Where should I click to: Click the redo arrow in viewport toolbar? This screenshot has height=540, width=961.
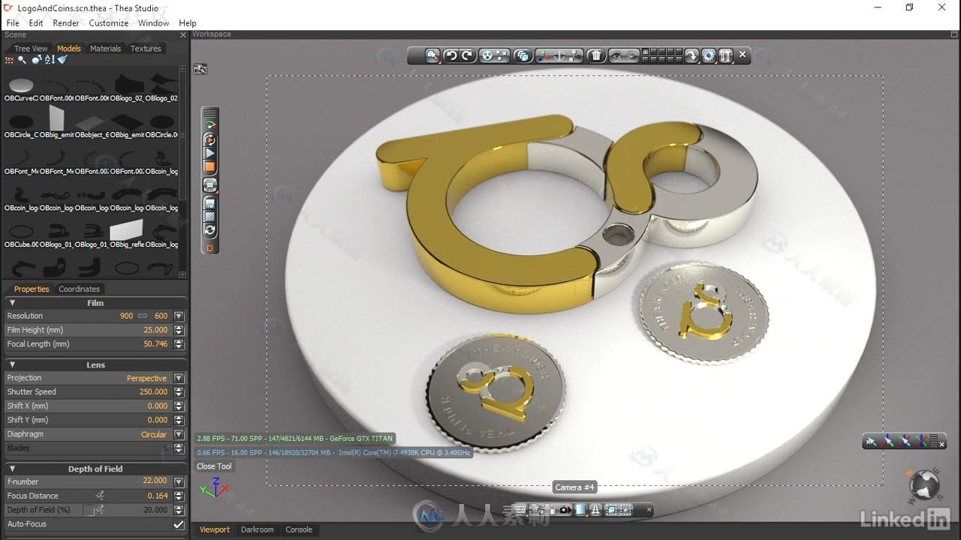[467, 55]
